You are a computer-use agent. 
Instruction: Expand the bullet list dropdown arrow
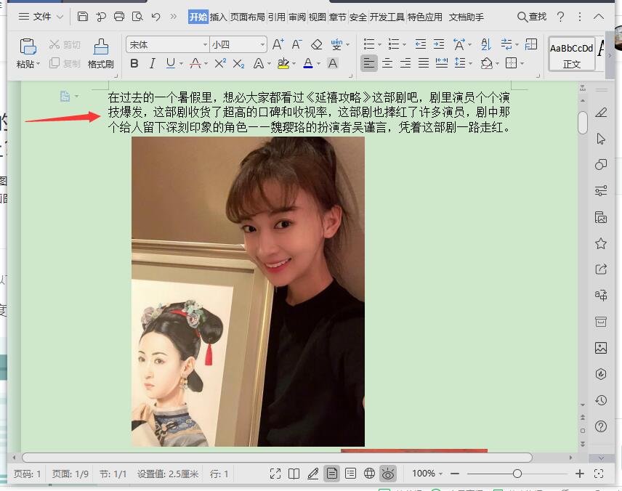(x=379, y=44)
